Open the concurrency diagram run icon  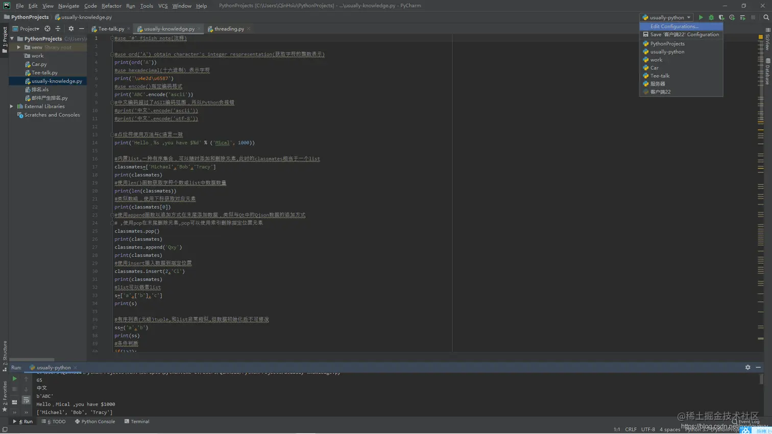tap(742, 17)
